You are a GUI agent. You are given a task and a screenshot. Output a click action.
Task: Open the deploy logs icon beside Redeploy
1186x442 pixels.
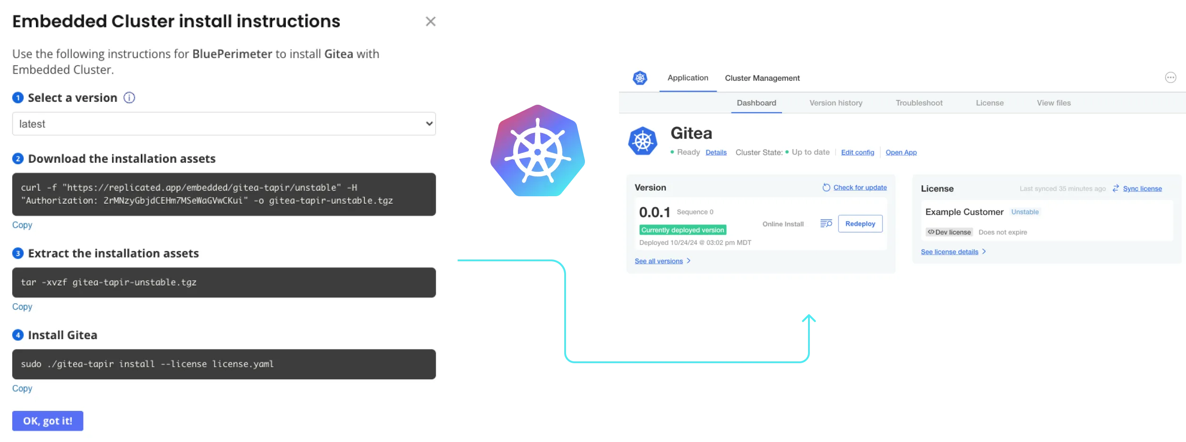click(826, 224)
